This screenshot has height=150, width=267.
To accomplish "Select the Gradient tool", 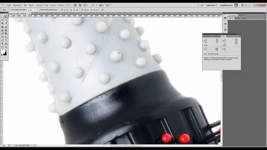I will pyautogui.click(x=6, y=33).
